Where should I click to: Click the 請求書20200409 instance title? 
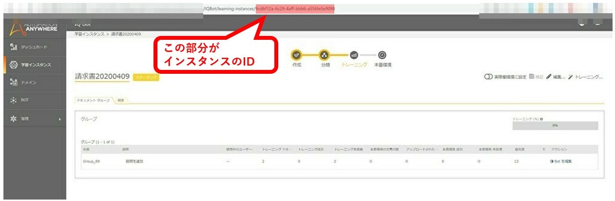click(102, 77)
